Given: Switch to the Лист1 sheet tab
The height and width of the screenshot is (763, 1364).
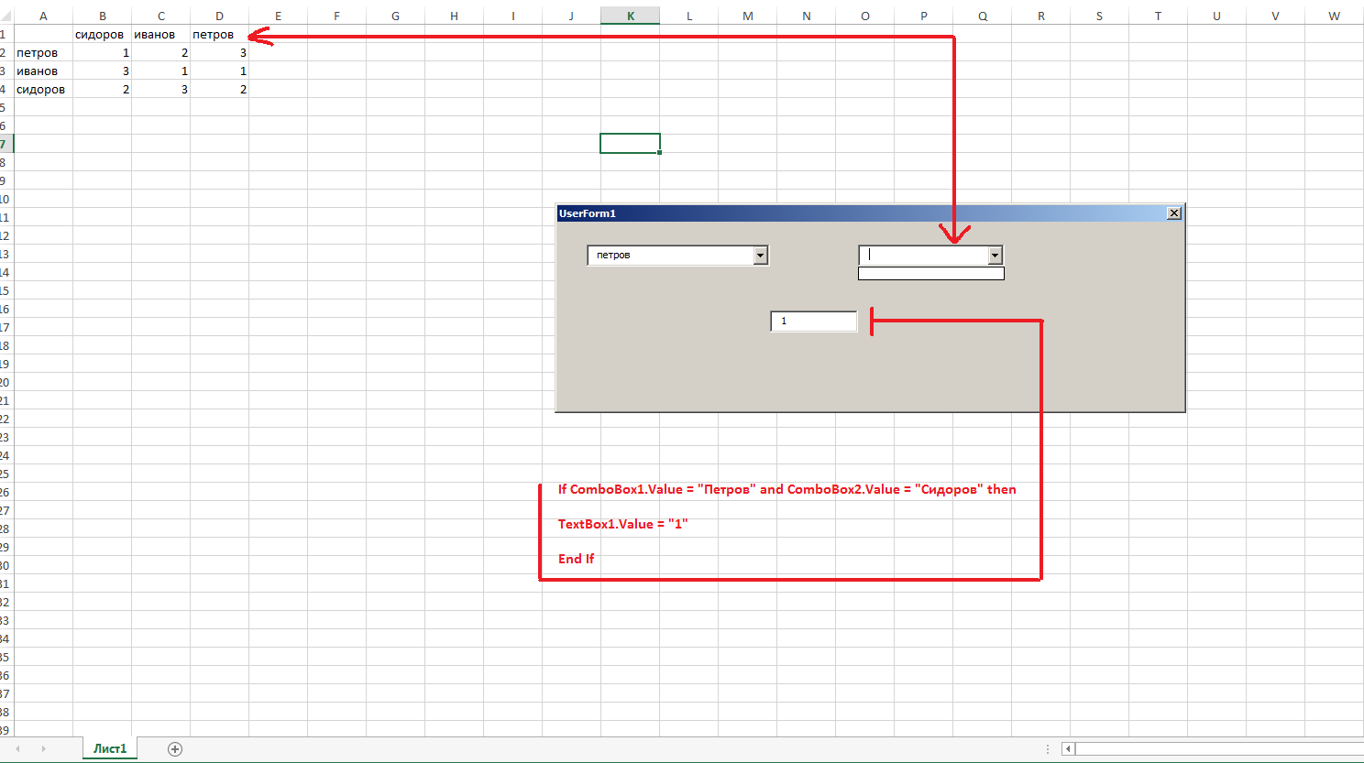Looking at the screenshot, I should [x=110, y=748].
